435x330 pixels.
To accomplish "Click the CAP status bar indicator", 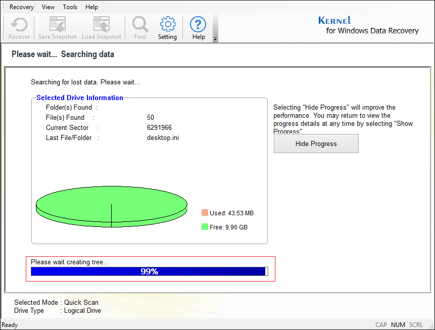I will point(381,325).
